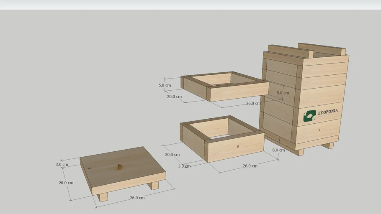This screenshot has height=214, width=381.
Task: Click the entrance hole on lower frame front
Action: coord(237,146)
